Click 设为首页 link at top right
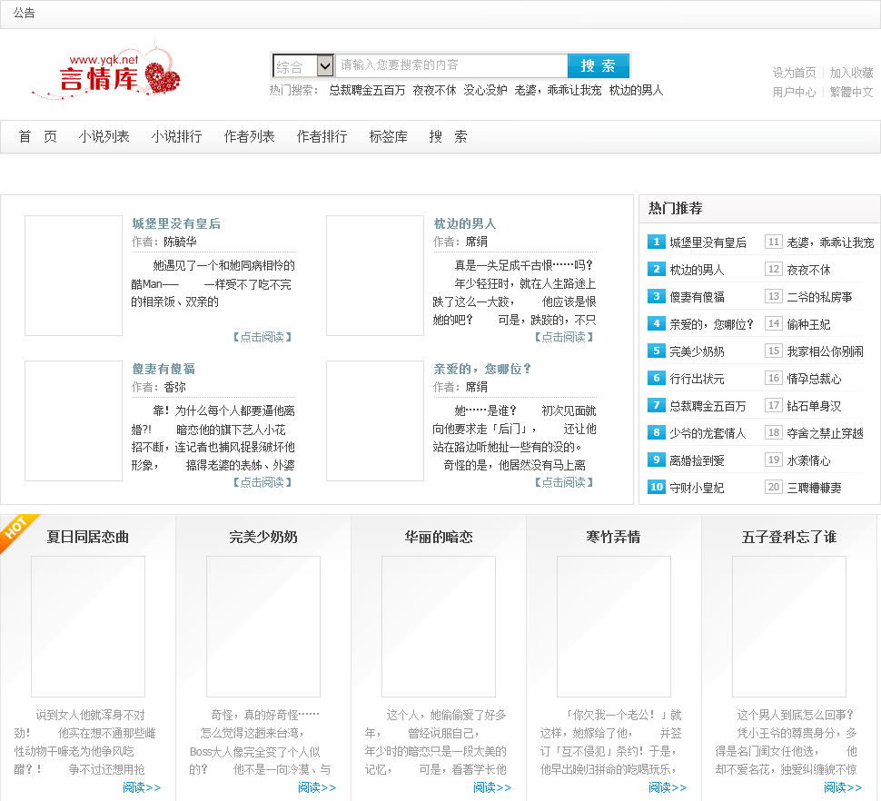Image resolution: width=881 pixels, height=801 pixels. pos(794,73)
